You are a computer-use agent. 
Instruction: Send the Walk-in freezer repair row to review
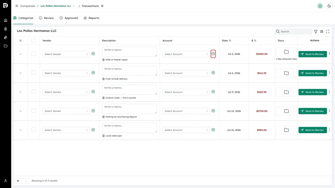312,54
